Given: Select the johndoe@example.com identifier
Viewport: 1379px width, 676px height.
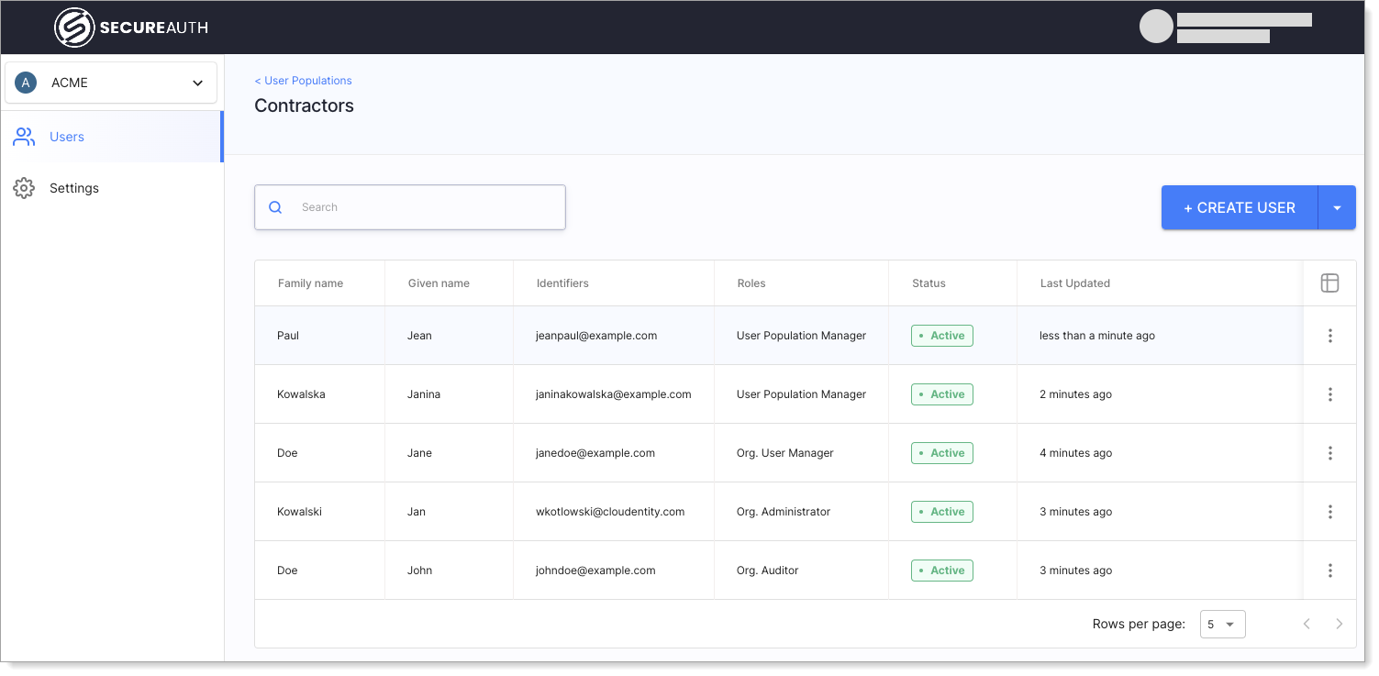Looking at the screenshot, I should [x=595, y=571].
